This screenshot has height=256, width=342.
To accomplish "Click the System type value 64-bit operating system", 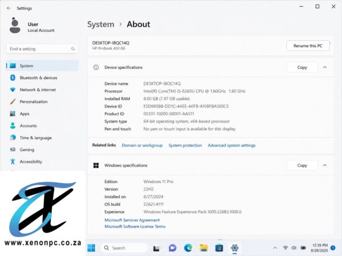I will pos(186,121).
